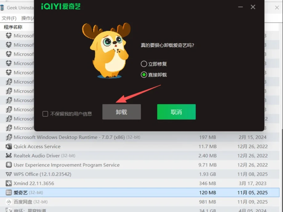This screenshot has width=283, height=212.
Task: Click the Microsoft Windows Desktop Runtime icon
Action: [8, 137]
